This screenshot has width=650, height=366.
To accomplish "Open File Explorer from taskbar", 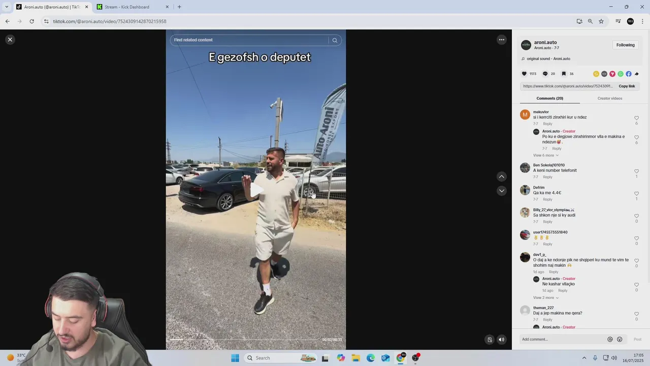I will 356,358.
